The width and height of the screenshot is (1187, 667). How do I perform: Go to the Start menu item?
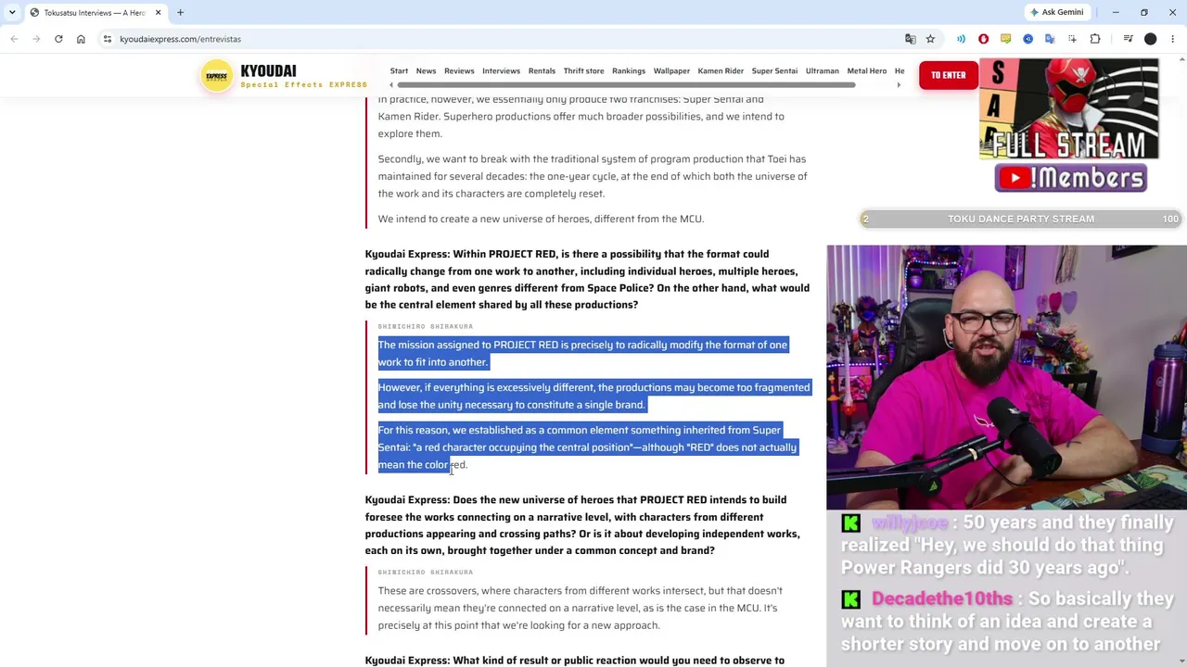coord(399,70)
